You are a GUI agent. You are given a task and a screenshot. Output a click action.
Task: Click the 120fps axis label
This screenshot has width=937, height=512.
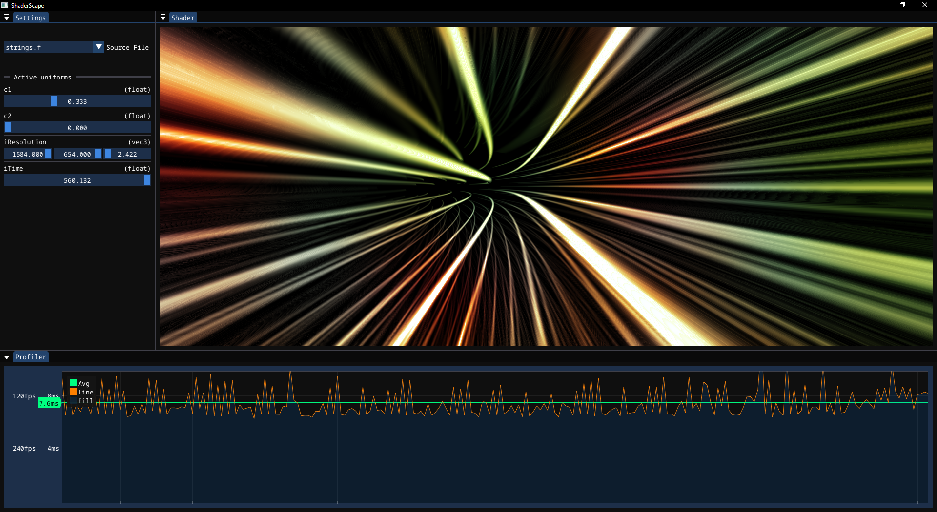(x=24, y=396)
